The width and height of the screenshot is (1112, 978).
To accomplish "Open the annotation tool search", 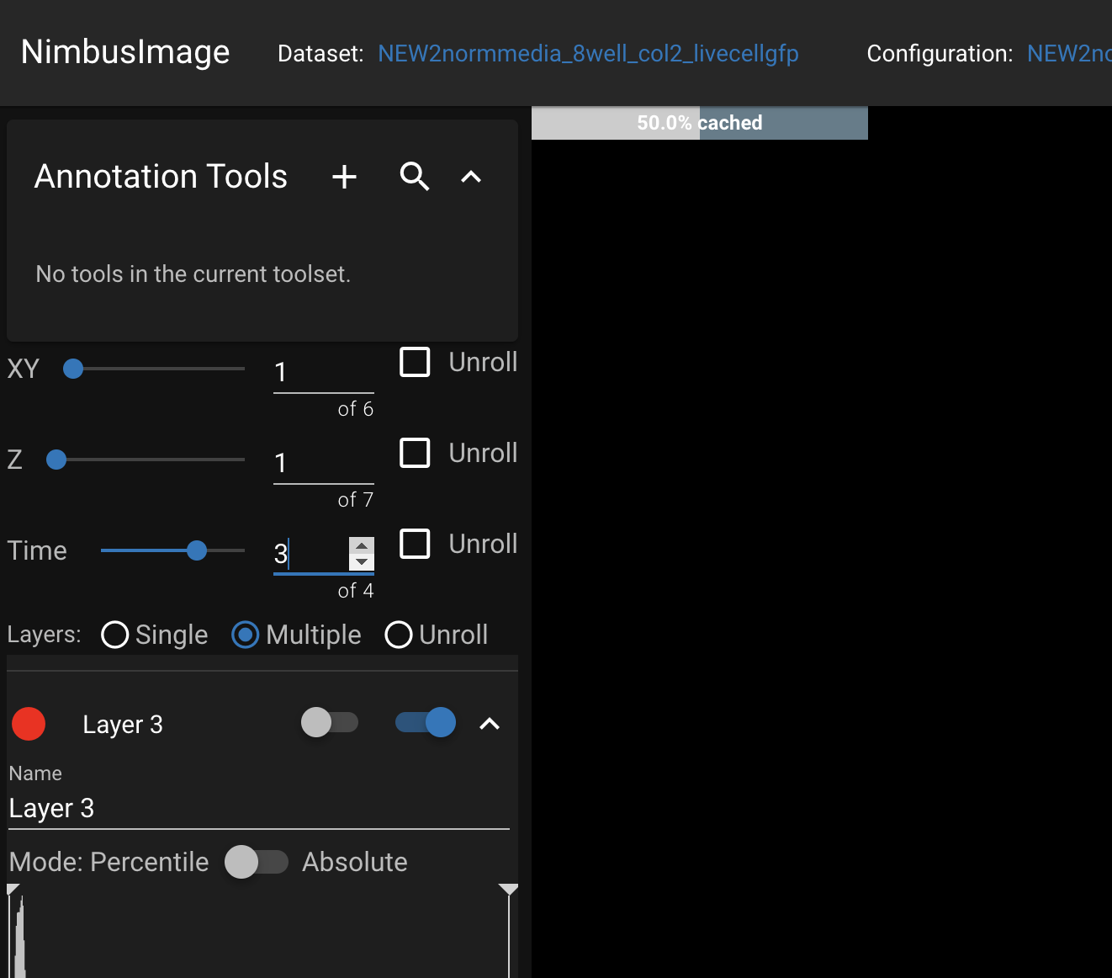I will [x=414, y=177].
